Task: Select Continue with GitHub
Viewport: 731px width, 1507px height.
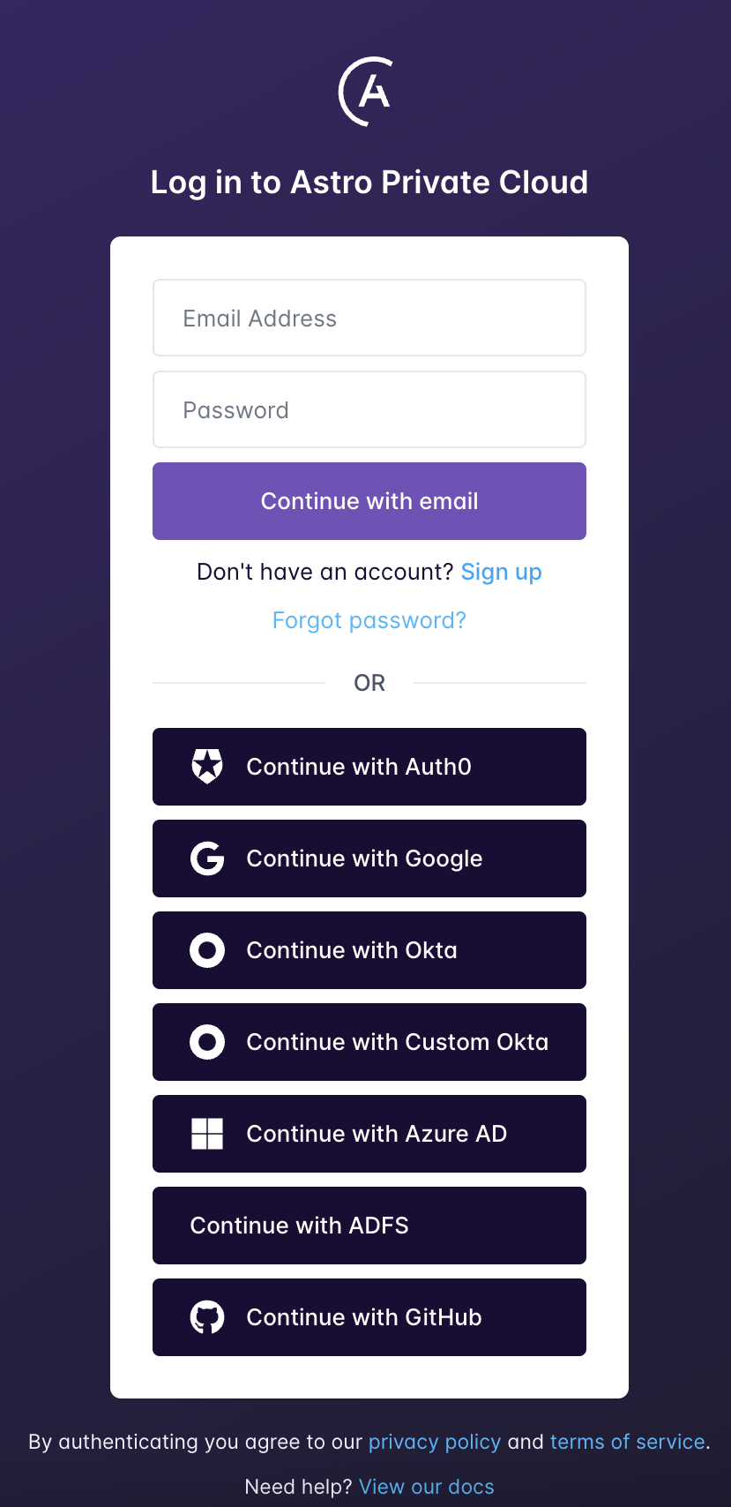Action: (x=369, y=1317)
